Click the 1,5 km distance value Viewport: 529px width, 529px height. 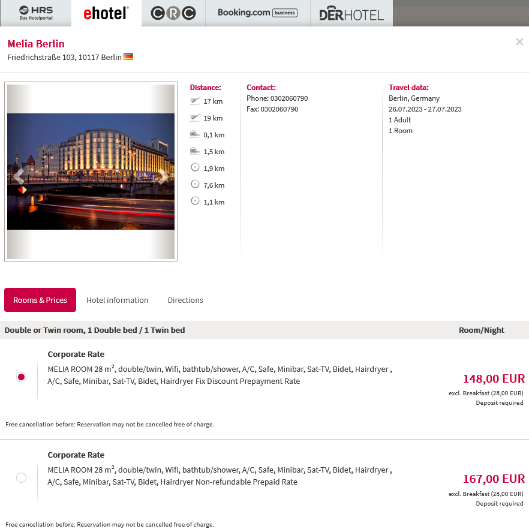[x=214, y=152]
